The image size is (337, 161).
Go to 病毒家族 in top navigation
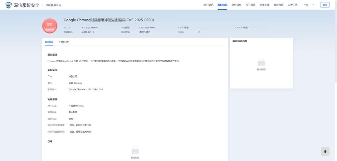click(x=264, y=5)
